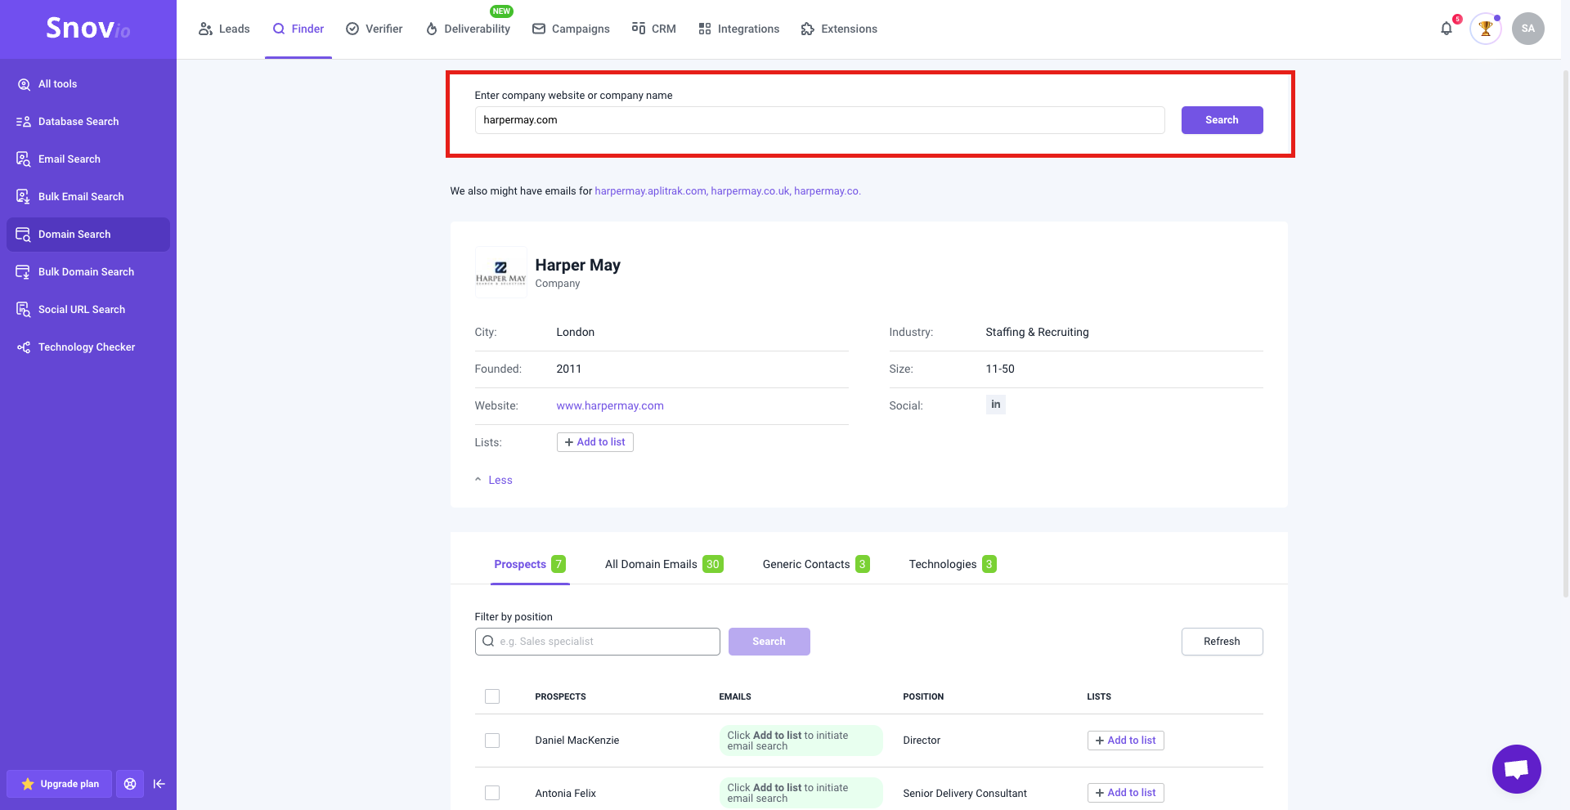
Task: Click the Refresh button
Action: tap(1222, 642)
